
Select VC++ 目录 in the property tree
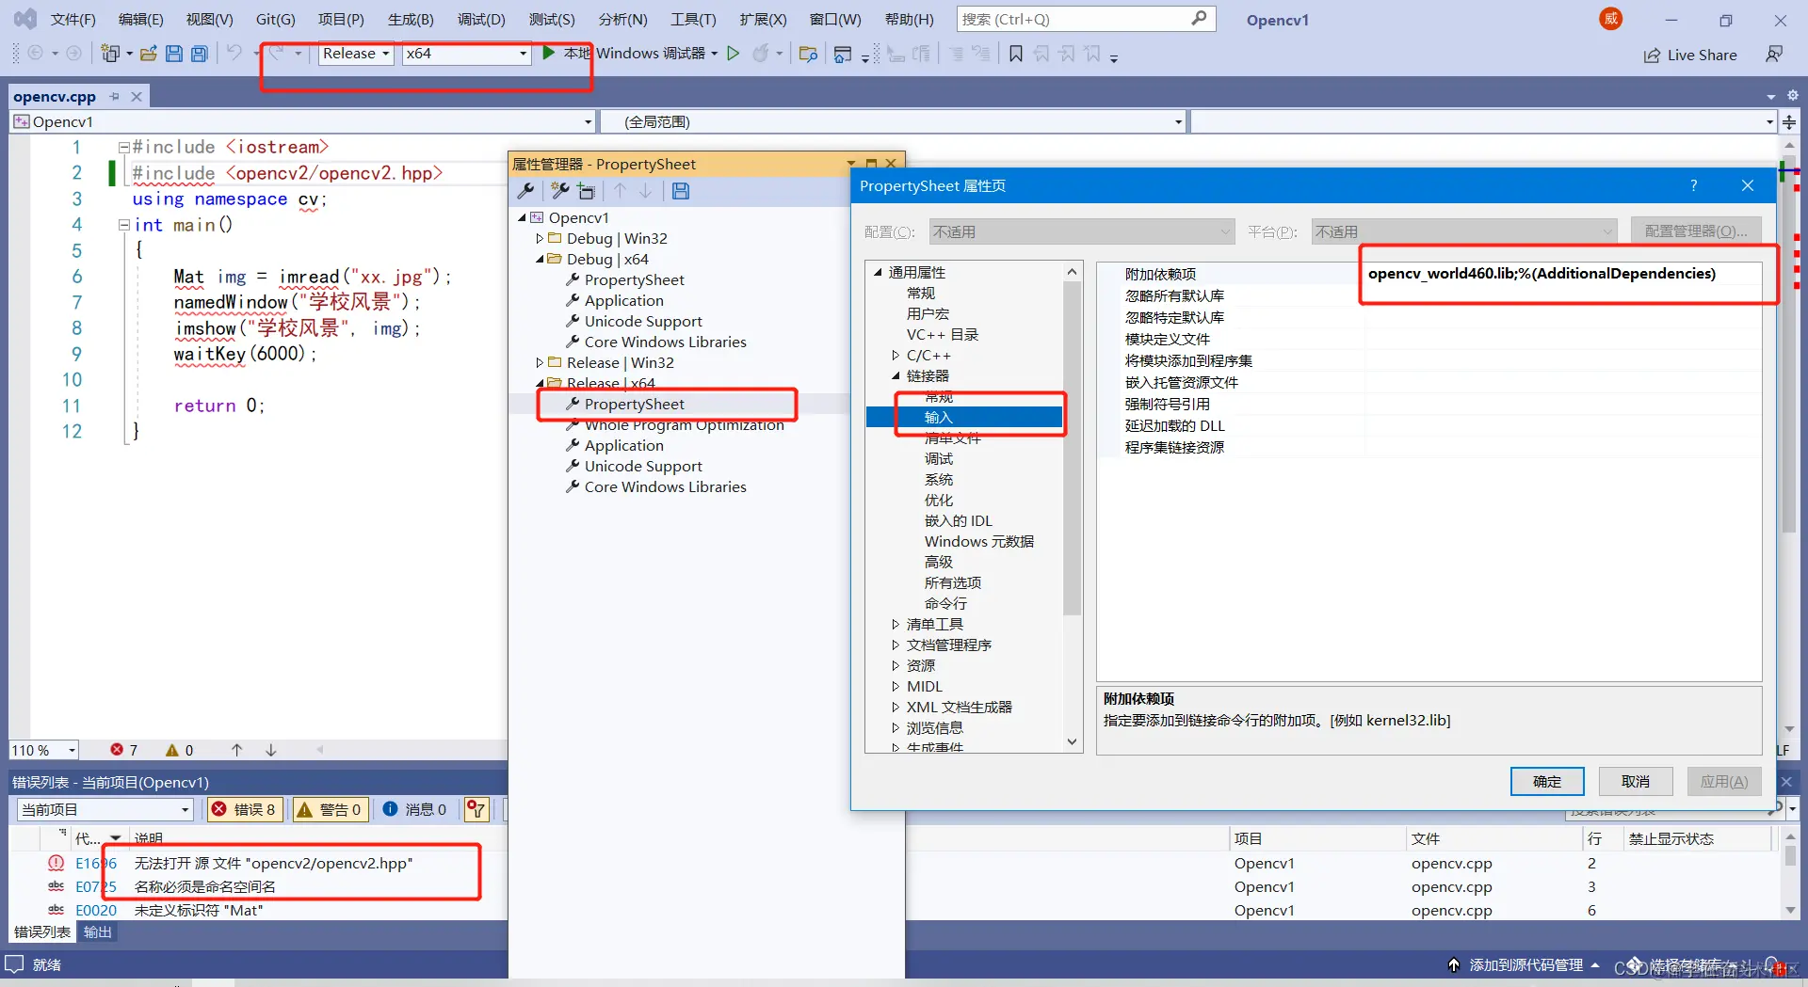click(943, 335)
